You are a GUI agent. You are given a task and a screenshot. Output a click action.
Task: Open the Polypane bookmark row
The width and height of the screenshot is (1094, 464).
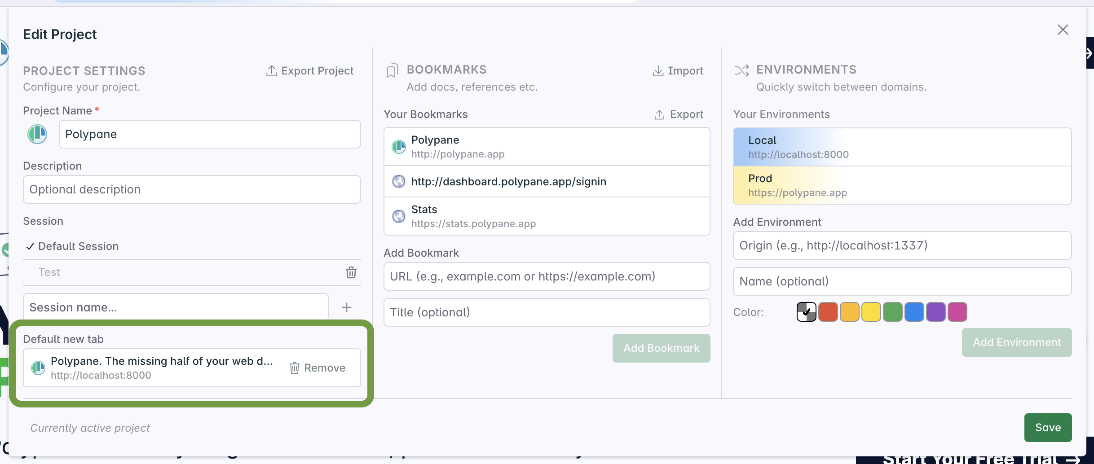[547, 147]
